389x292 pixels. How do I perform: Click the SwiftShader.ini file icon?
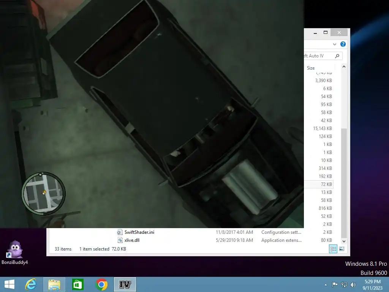click(x=120, y=232)
